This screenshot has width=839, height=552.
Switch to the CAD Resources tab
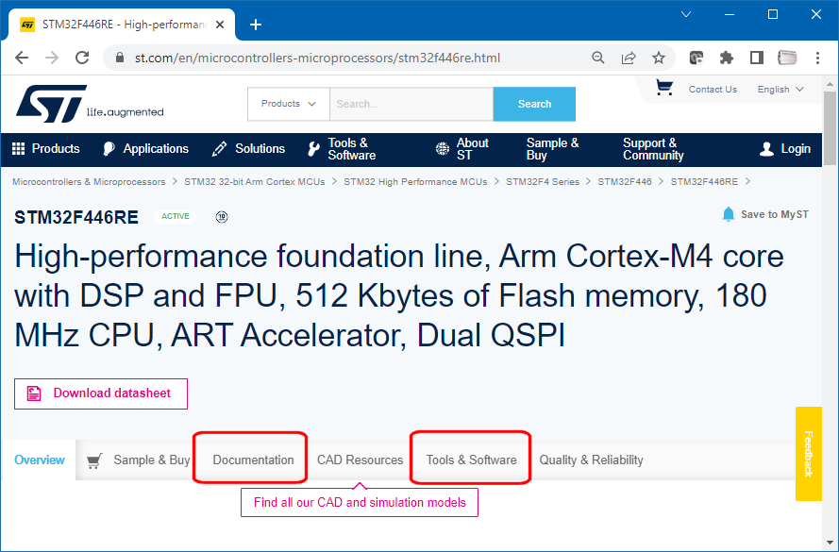(x=361, y=460)
